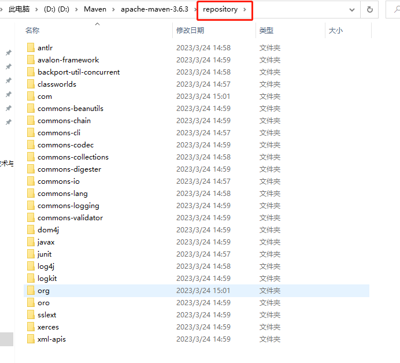Select the org folder icon
The image size is (400, 363).
(31, 291)
